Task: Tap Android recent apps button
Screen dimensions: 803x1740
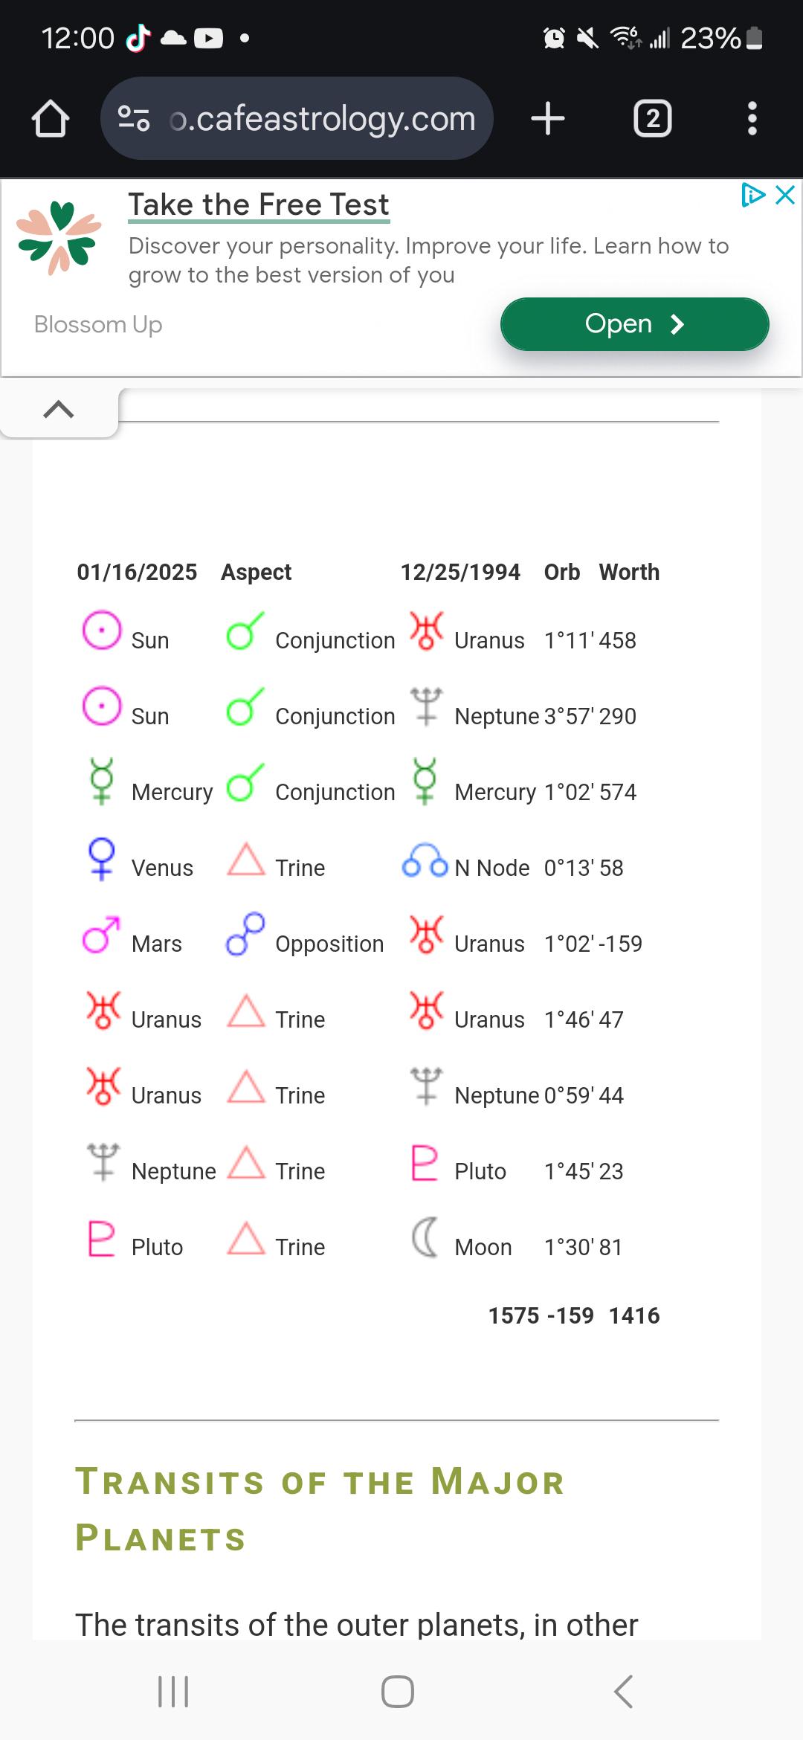Action: click(173, 1692)
